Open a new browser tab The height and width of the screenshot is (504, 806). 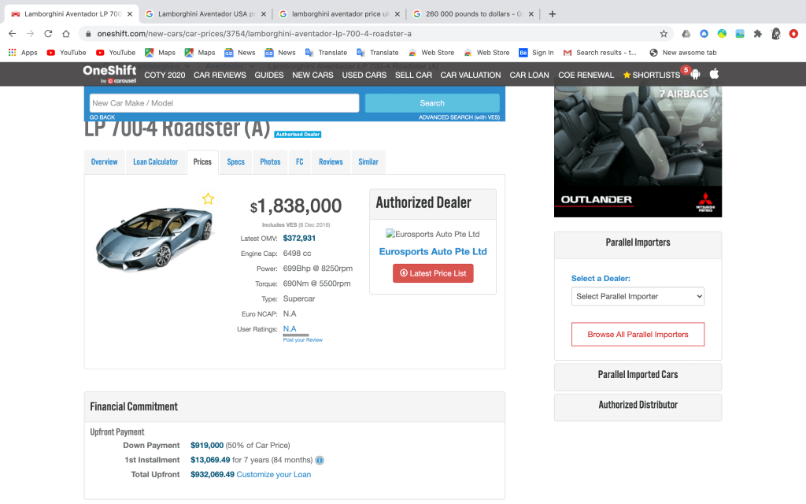[x=553, y=14]
